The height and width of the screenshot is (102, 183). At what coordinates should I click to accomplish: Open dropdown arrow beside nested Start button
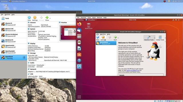point(118,38)
